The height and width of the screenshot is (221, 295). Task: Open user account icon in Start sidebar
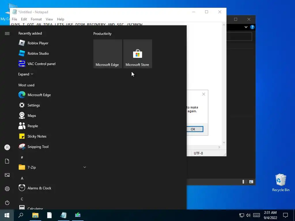click(7, 147)
